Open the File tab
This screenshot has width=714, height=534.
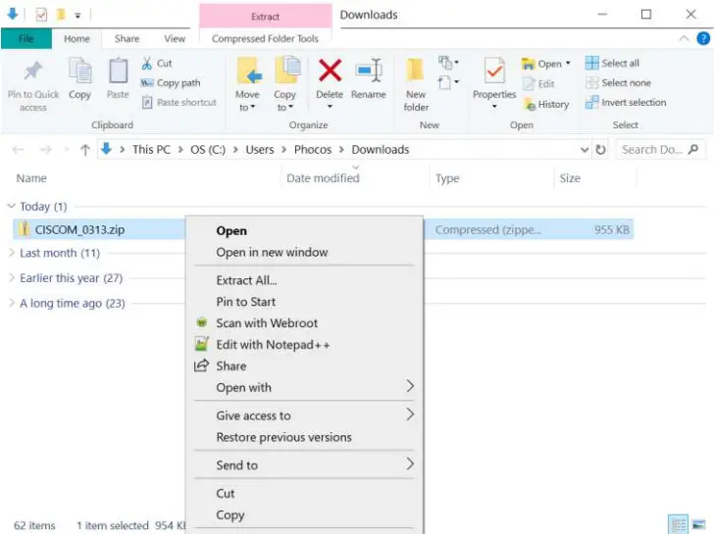[x=25, y=38]
